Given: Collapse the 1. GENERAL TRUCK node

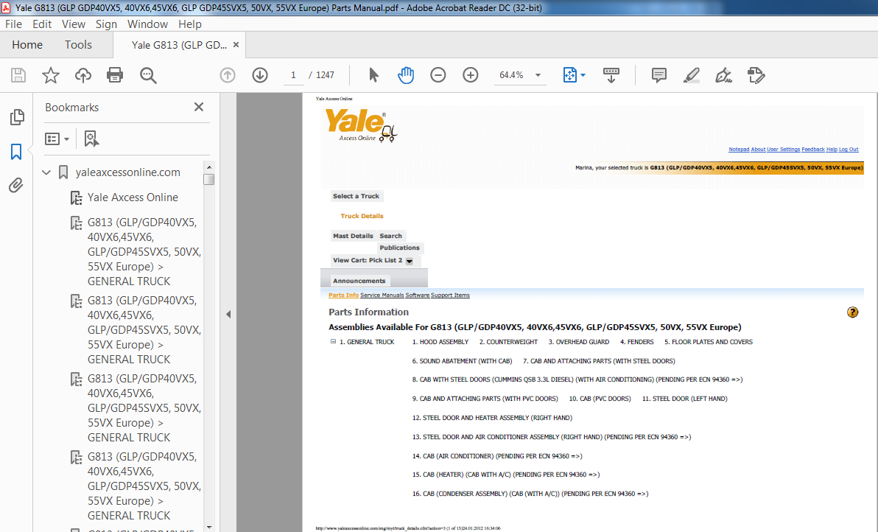Looking at the screenshot, I should [333, 342].
